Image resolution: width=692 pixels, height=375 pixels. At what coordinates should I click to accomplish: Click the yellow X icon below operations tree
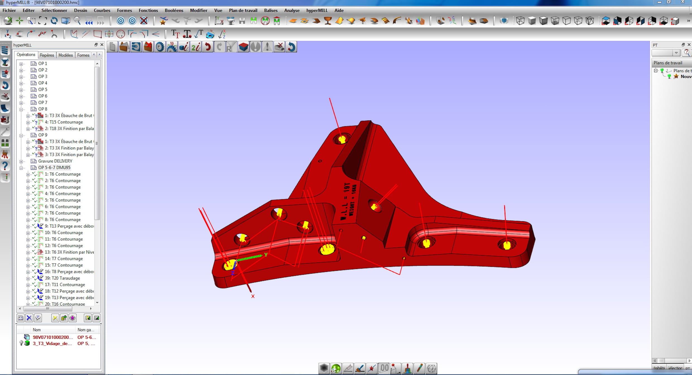point(55,318)
